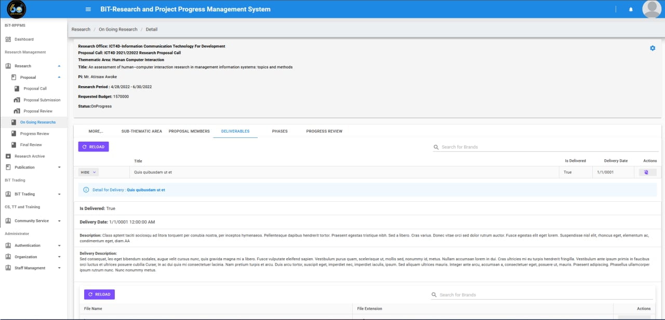The width and height of the screenshot is (665, 320).
Task: Click the user profile avatar
Action: pos(651,9)
